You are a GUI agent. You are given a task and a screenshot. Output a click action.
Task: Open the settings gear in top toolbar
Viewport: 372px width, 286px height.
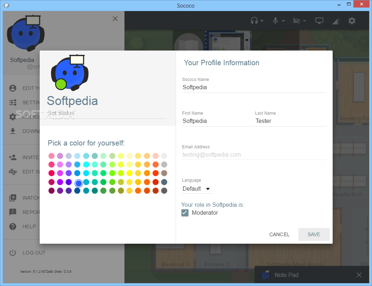(x=352, y=21)
